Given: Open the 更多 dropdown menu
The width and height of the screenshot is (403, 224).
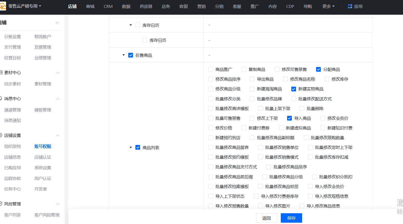Looking at the screenshot, I should 328,6.
